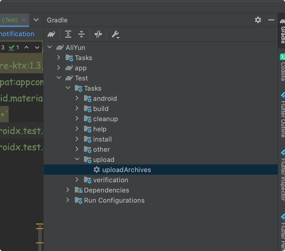Click the uploadArchives gear icon
The image size is (285, 251).
coord(97,170)
